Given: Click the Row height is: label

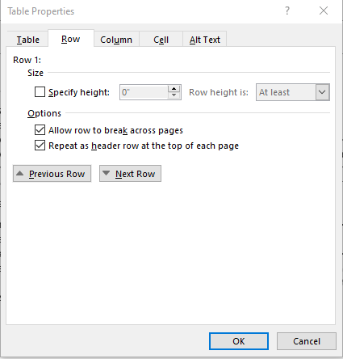Looking at the screenshot, I should point(219,92).
